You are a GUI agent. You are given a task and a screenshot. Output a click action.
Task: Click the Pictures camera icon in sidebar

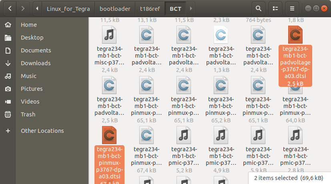[x=8, y=89]
